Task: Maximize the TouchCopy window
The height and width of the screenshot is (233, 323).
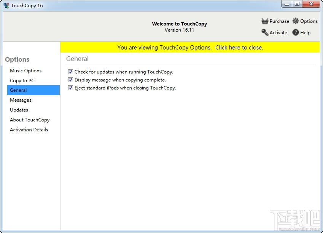Action: coord(297,4)
